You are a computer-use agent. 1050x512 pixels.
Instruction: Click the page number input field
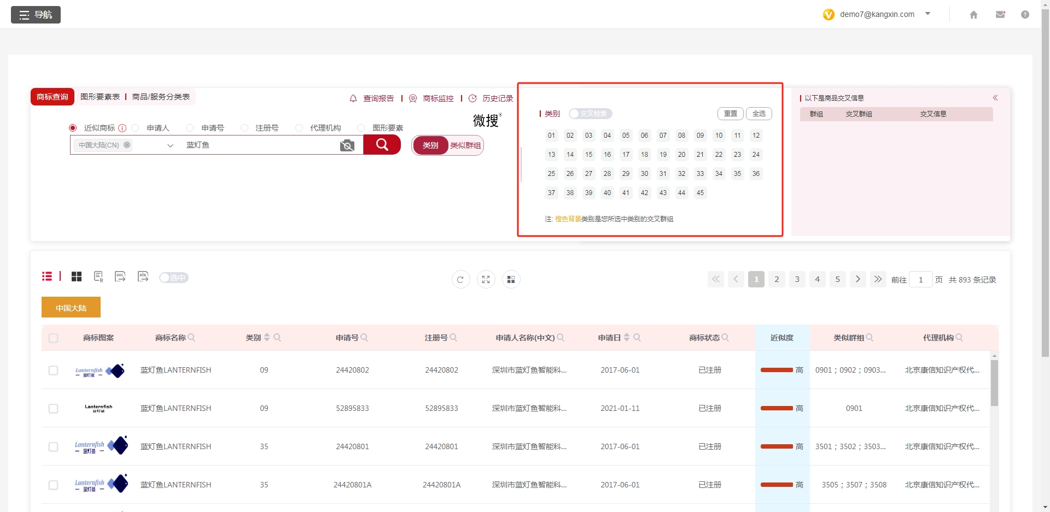tap(920, 280)
